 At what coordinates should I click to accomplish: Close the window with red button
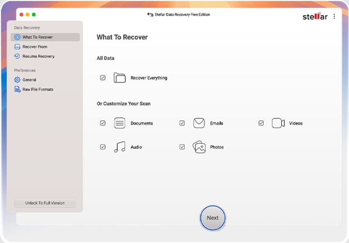point(21,14)
